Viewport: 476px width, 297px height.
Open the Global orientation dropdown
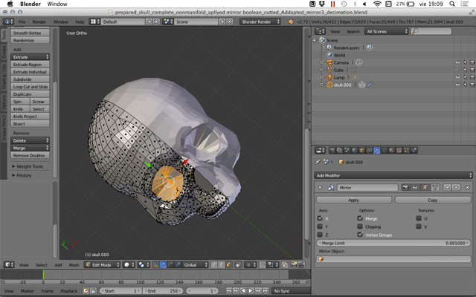click(196, 265)
